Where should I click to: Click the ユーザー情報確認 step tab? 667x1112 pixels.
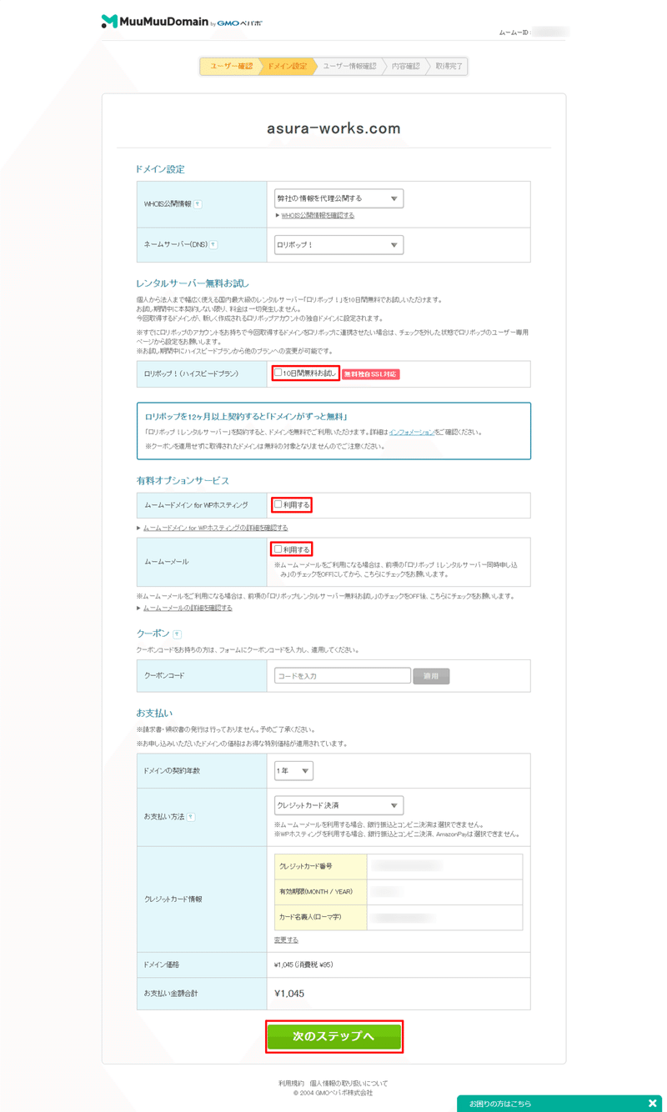coord(349,66)
